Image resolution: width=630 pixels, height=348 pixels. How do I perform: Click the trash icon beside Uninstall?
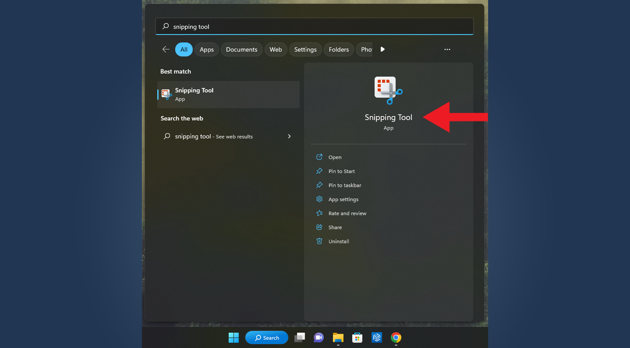pos(319,241)
